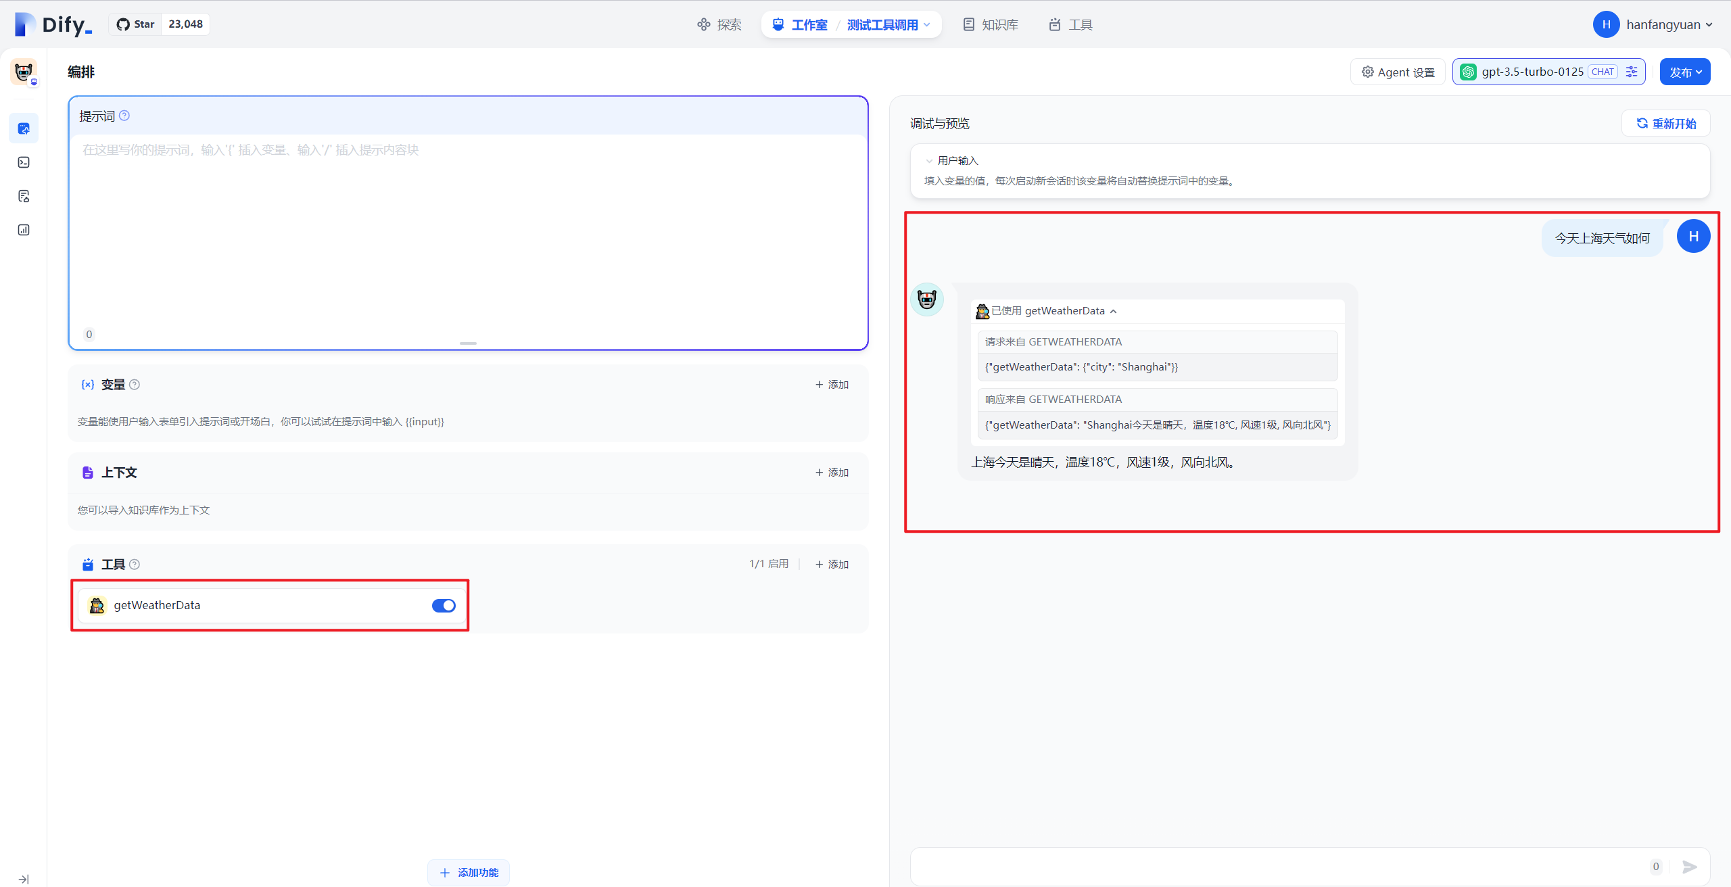Add a tool with 工具 添加 button
Image resolution: width=1731 pixels, height=887 pixels.
(832, 565)
